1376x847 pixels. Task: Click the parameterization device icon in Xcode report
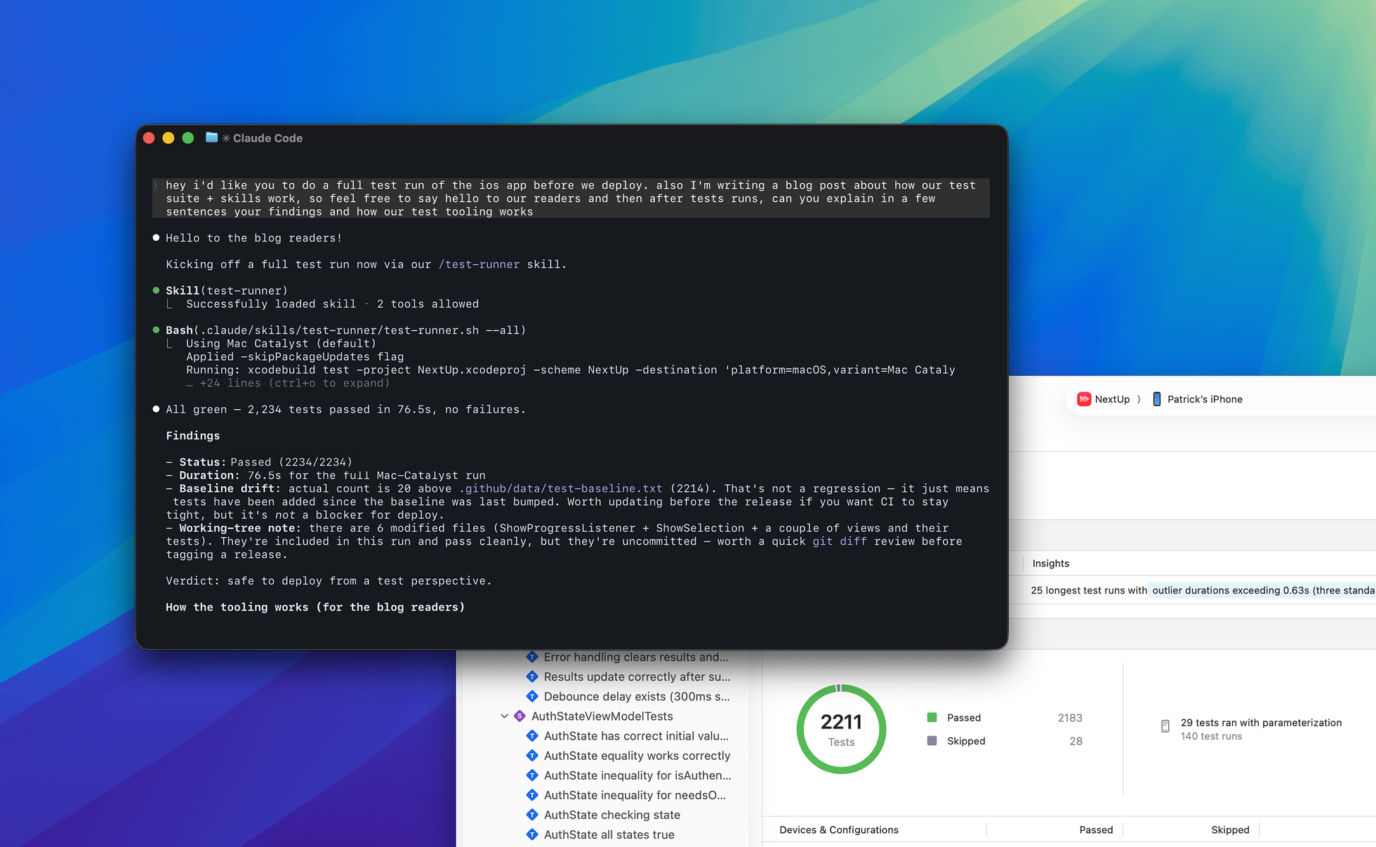1165,726
